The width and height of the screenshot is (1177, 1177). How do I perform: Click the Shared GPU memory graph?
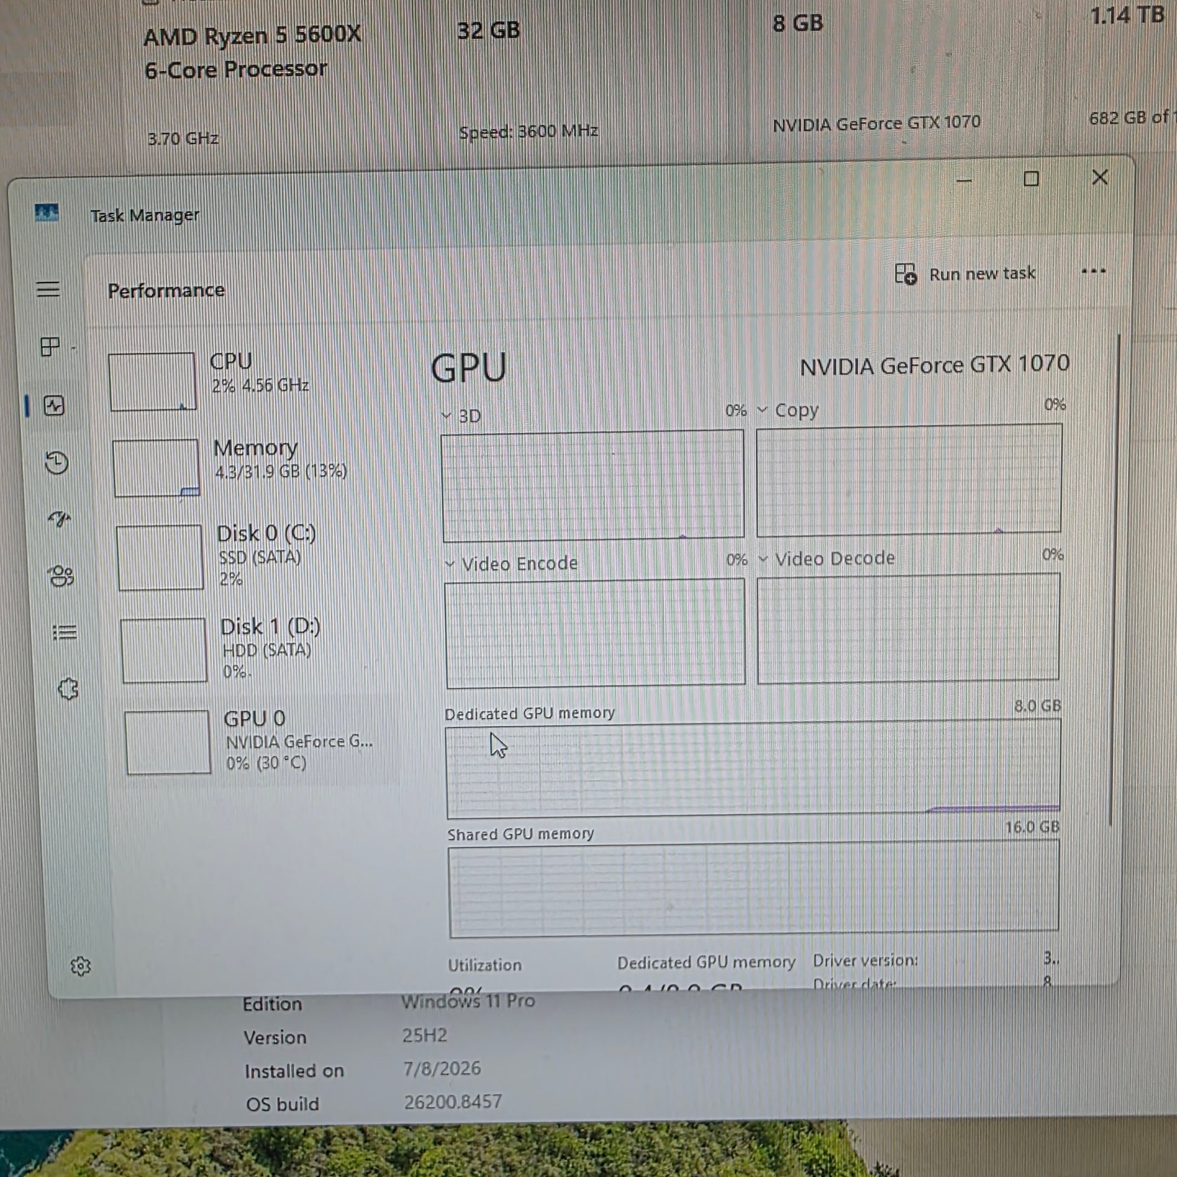click(x=754, y=889)
